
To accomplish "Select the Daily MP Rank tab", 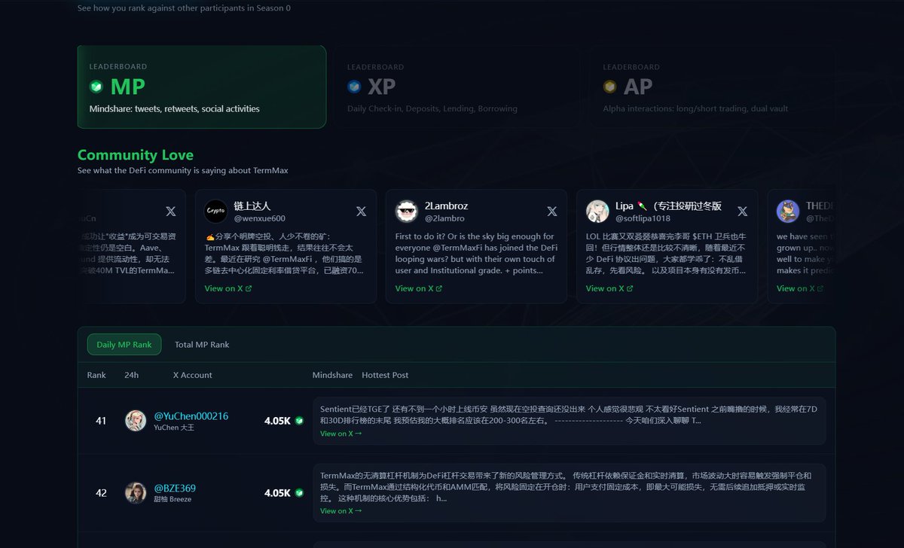I will click(x=124, y=344).
